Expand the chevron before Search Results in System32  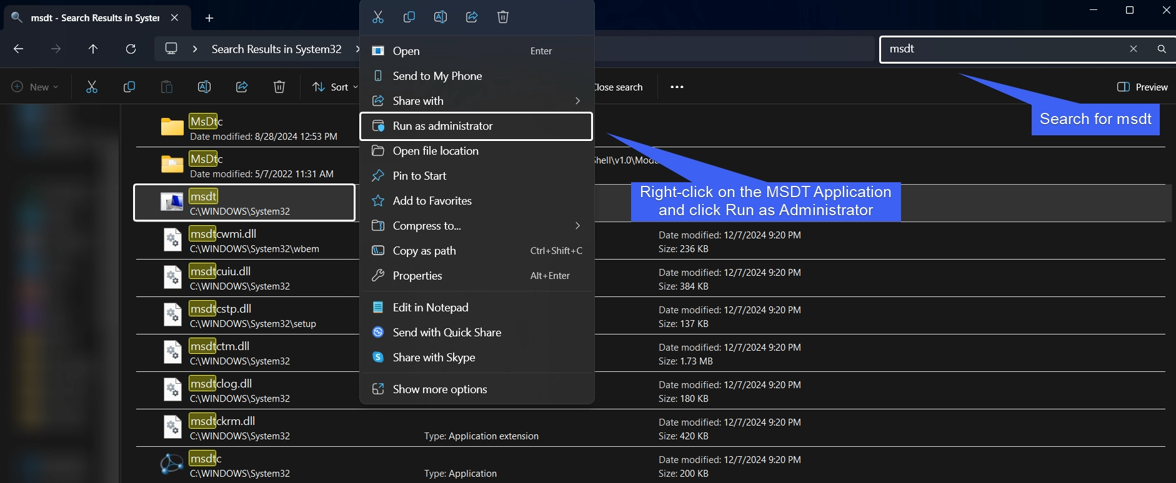[195, 49]
